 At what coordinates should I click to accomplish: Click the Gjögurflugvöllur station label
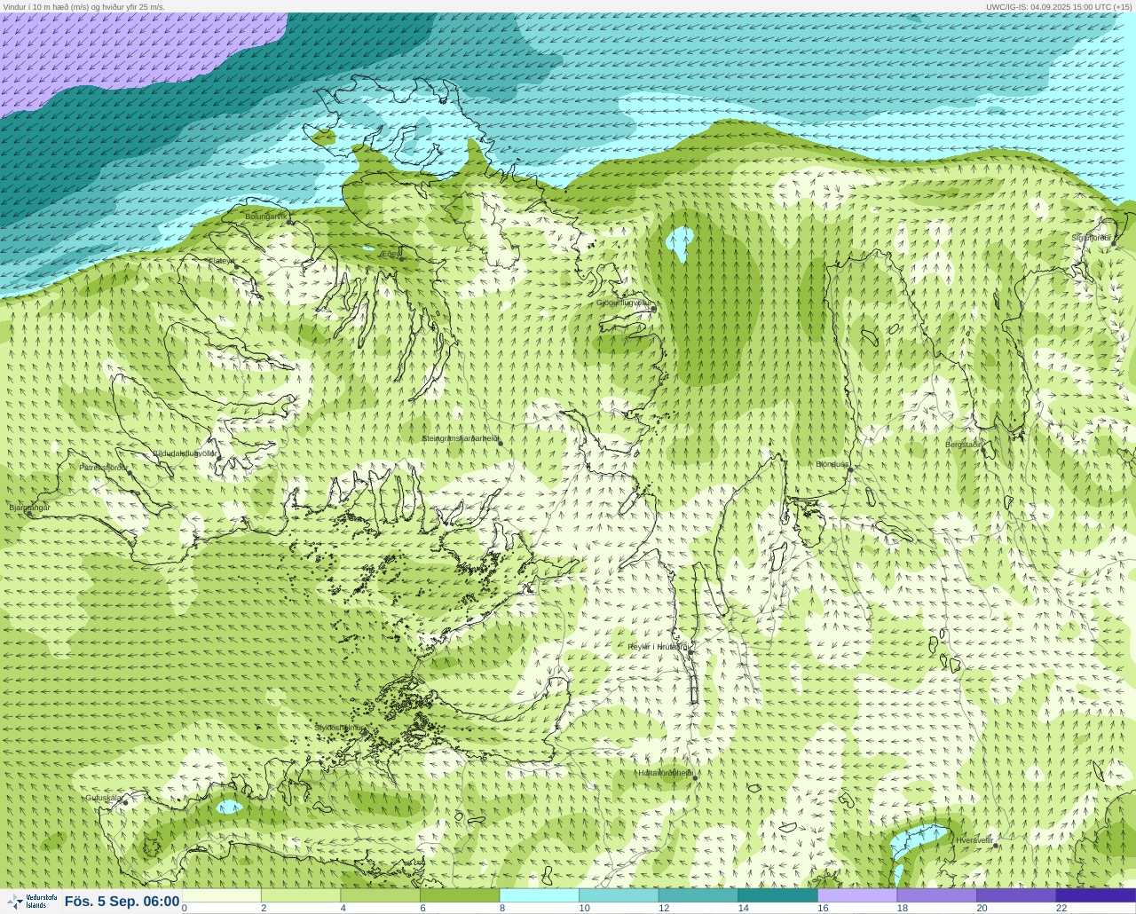[623, 303]
